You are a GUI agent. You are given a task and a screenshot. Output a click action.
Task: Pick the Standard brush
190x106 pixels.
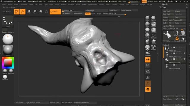click(148, 36)
